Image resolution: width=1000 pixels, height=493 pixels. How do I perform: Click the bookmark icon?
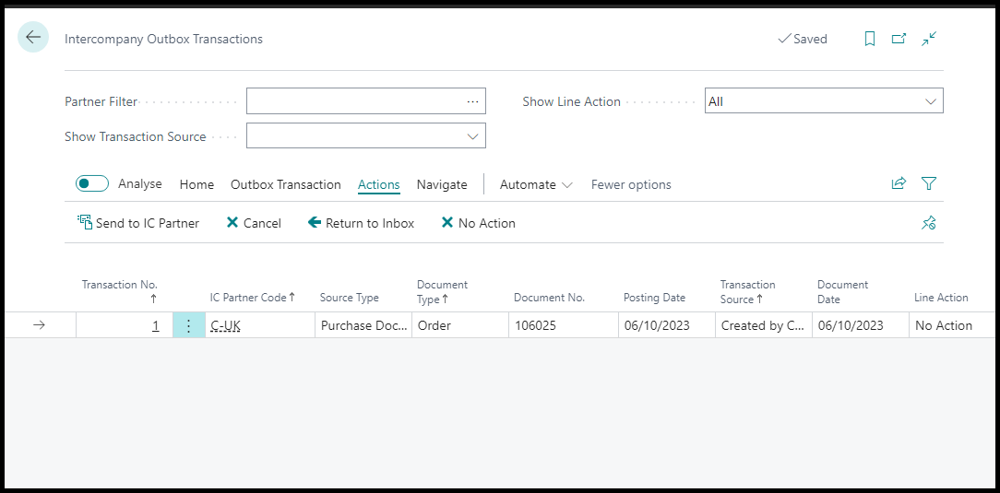869,39
